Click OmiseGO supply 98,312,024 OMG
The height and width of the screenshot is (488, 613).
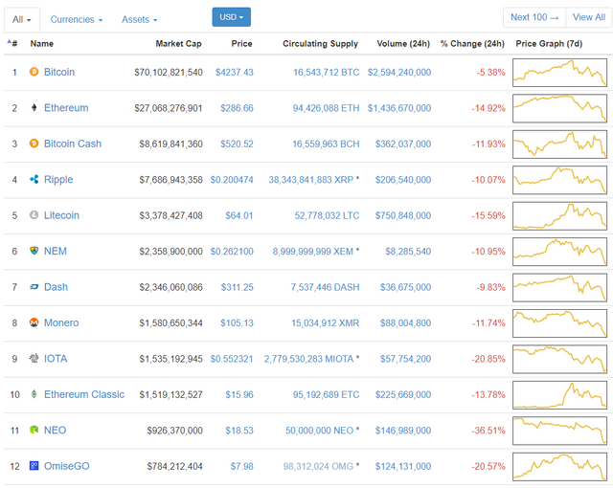(318, 467)
